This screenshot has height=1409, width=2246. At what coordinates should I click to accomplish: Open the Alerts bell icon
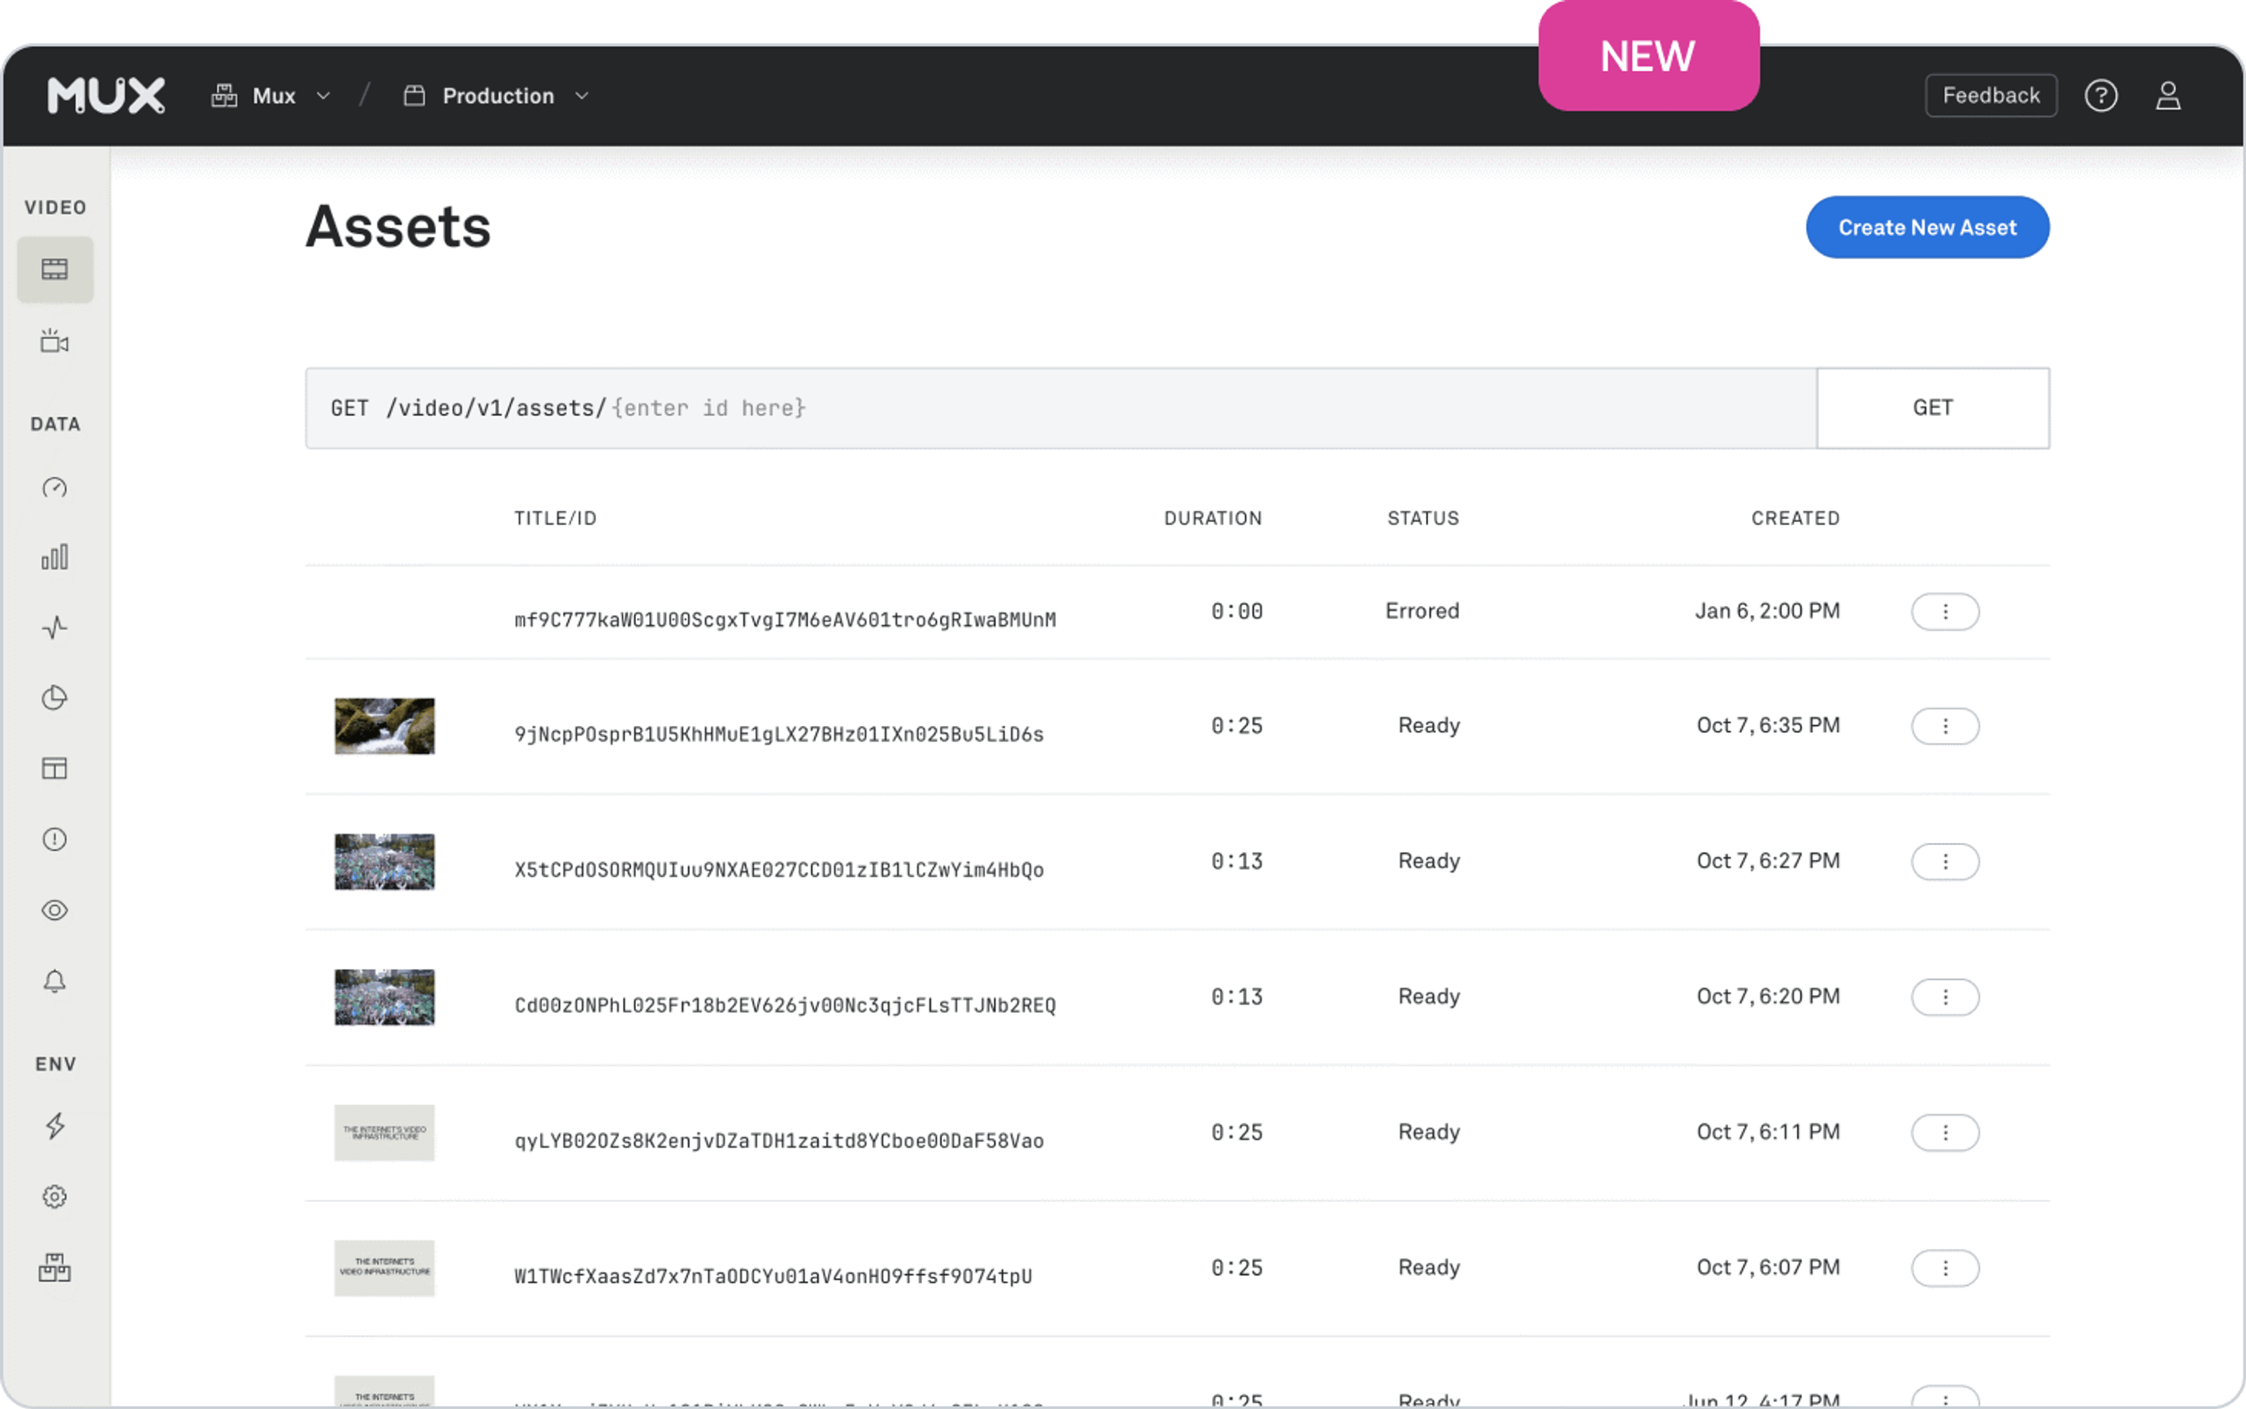[55, 981]
